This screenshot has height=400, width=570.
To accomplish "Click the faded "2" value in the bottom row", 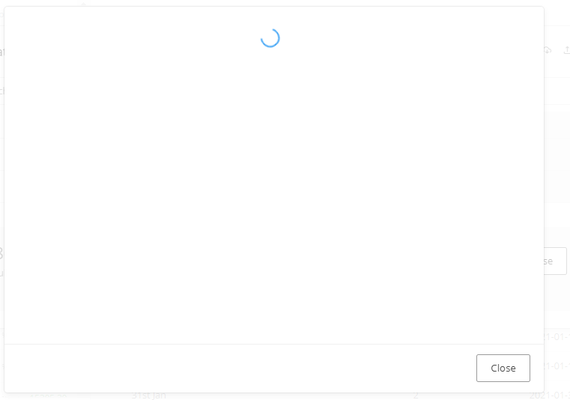I will (x=416, y=396).
